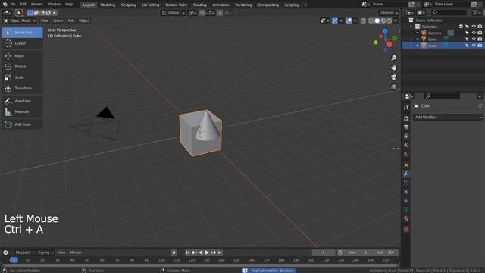Click the Blender logo icon

pos(5,5)
